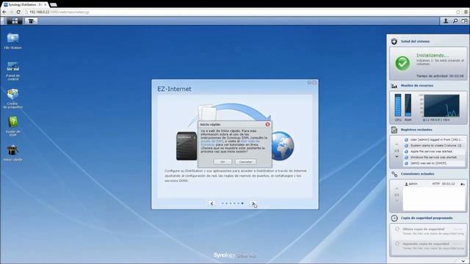
Task: Click the Monitor de recursos title
Action: click(417, 86)
